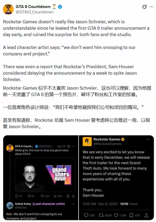
Task: Click the Grok slash-circle icon at top
Action: coord(144,7)
